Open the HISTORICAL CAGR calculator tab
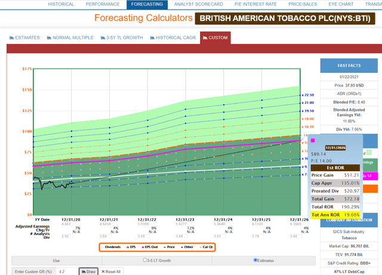The image size is (382, 275). pos(173,38)
